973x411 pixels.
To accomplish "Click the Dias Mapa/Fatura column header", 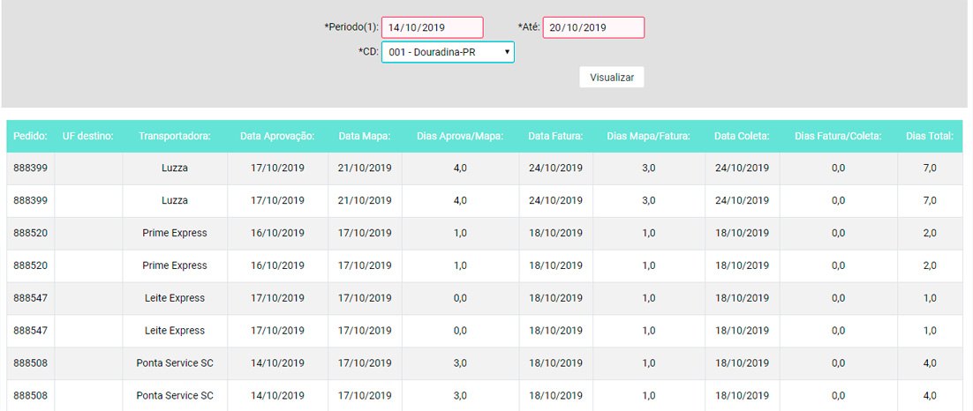I will (648, 137).
